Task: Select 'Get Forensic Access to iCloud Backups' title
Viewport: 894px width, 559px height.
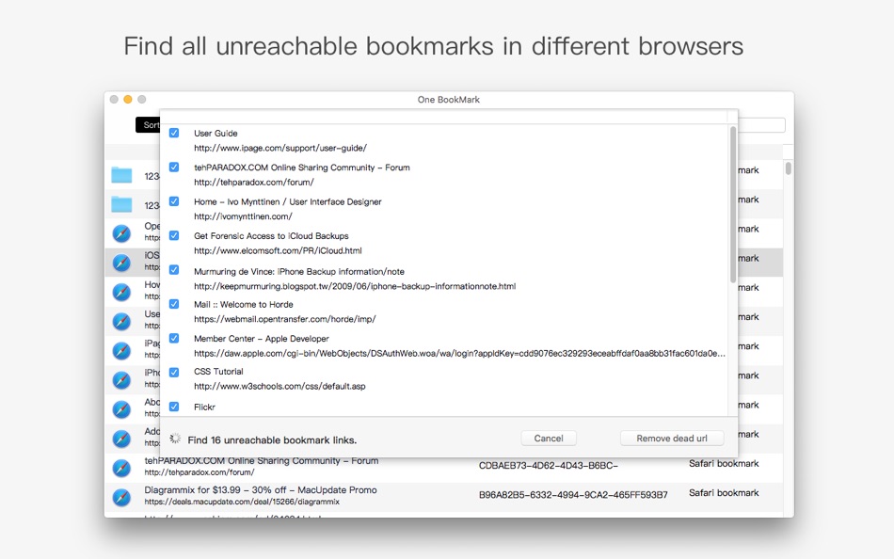Action: [271, 235]
